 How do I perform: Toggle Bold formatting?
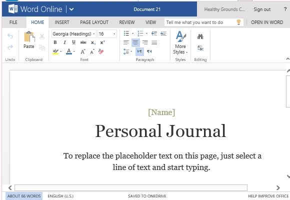point(55,42)
